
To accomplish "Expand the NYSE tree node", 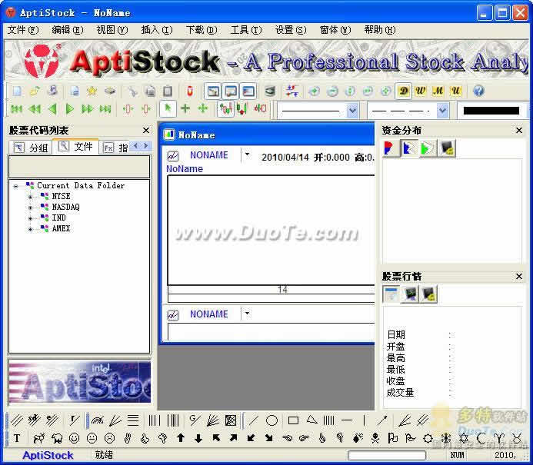I will click(30, 197).
